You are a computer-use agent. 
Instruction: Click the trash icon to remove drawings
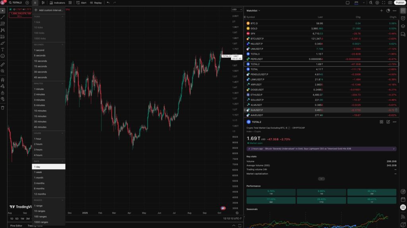tap(3, 107)
